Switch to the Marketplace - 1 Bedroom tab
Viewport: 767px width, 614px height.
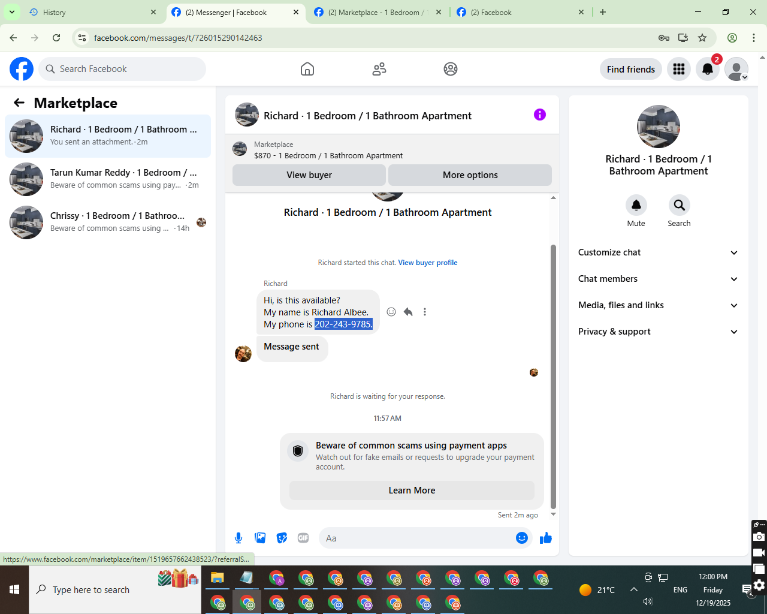click(378, 12)
